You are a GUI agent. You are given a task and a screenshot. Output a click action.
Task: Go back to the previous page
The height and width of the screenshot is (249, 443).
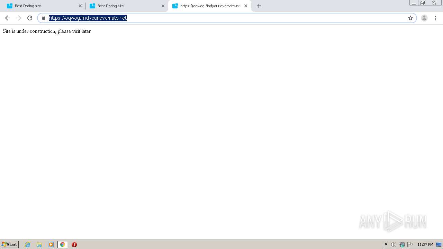tap(8, 18)
